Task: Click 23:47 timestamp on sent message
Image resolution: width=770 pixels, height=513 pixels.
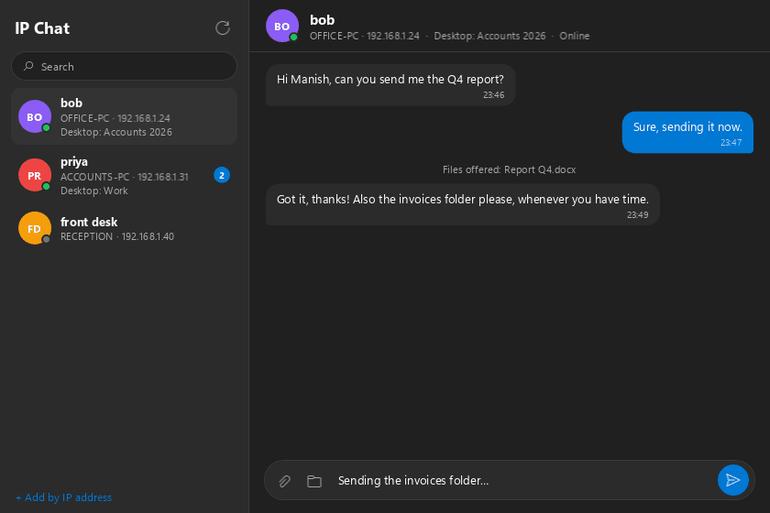Action: 731,142
